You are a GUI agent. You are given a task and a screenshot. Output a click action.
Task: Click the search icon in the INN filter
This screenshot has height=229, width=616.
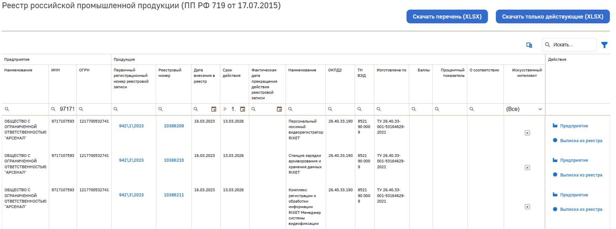click(53, 109)
